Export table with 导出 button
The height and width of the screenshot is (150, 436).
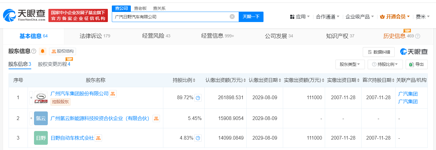(x=416, y=64)
